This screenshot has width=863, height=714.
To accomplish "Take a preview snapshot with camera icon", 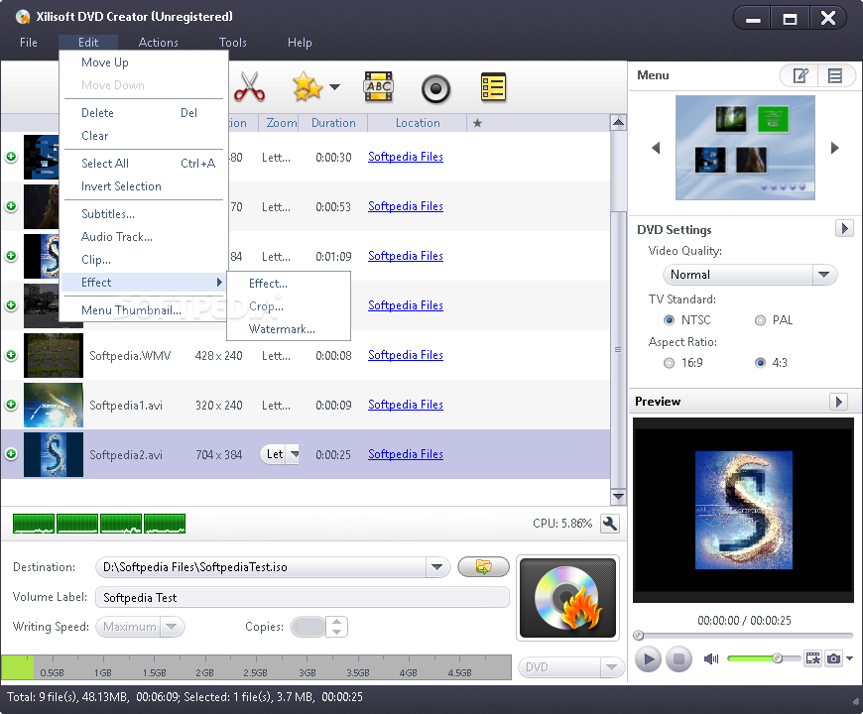I will [833, 658].
